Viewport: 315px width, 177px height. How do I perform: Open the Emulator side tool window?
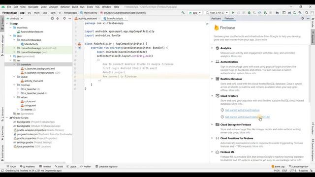tap(313, 128)
